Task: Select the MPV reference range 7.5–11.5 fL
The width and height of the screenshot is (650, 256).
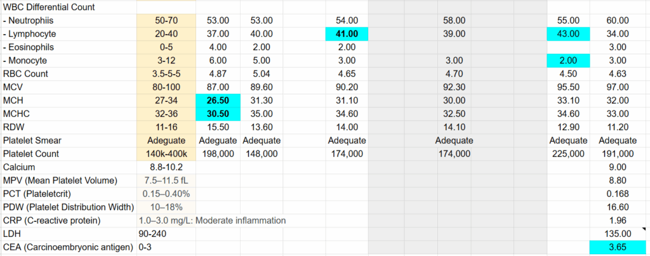Action: tap(166, 180)
